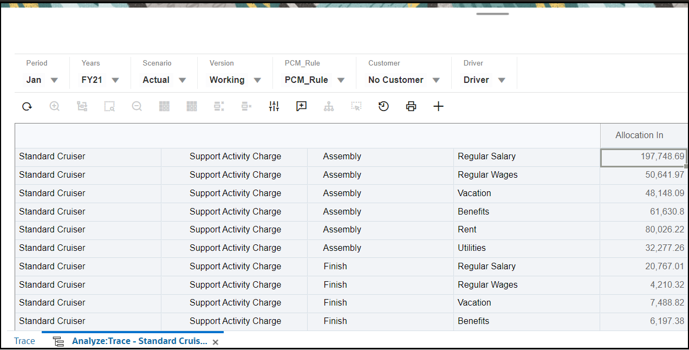The width and height of the screenshot is (689, 350).
Task: Click the dashed selection cursor icon
Action: point(356,107)
